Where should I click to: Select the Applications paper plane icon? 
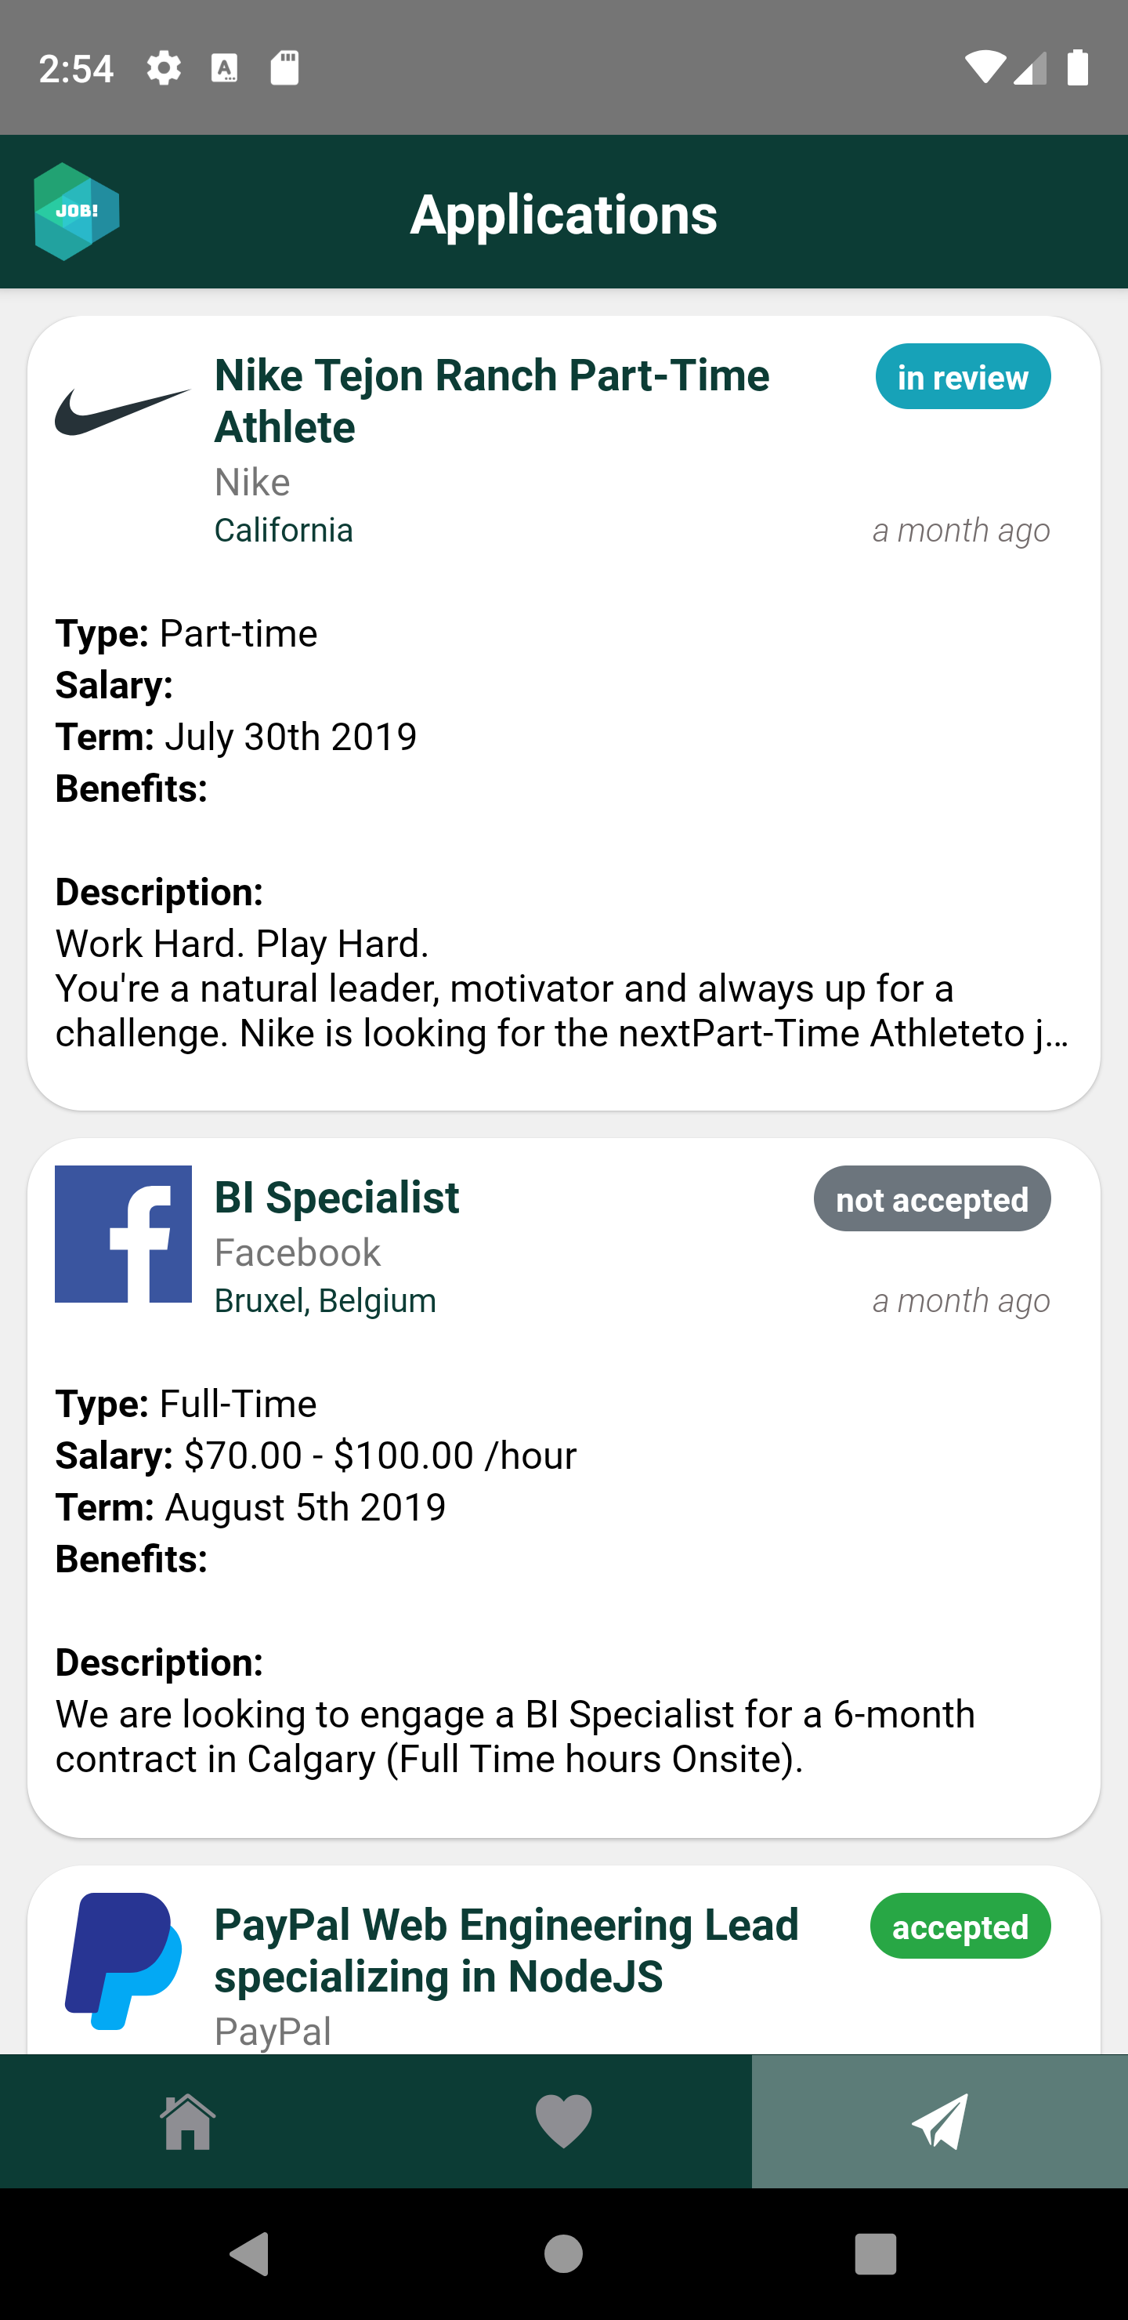(940, 2121)
